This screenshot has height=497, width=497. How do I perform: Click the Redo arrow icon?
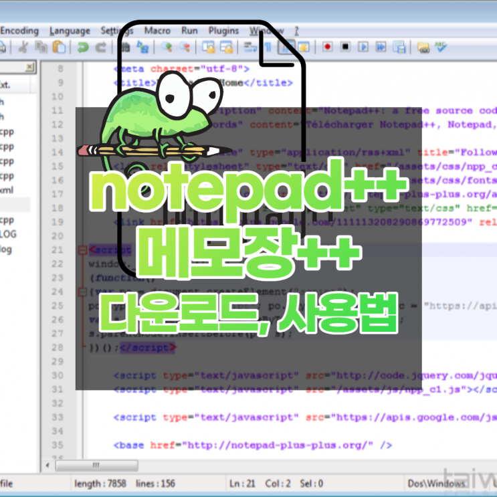tap(101, 47)
